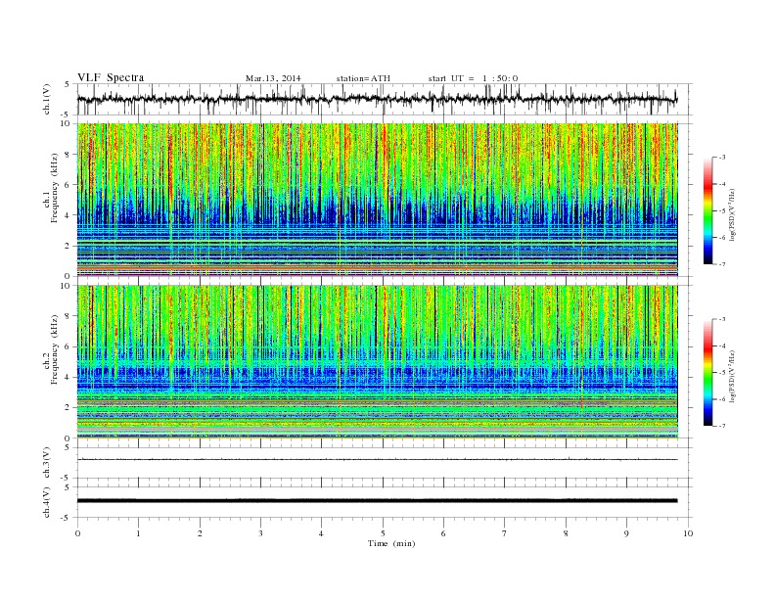
Task: Click time axis tick label '2'
Action: coord(200,533)
